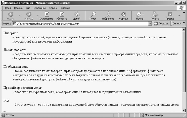
Task: Open the Справка help menu
Action: 66,8
